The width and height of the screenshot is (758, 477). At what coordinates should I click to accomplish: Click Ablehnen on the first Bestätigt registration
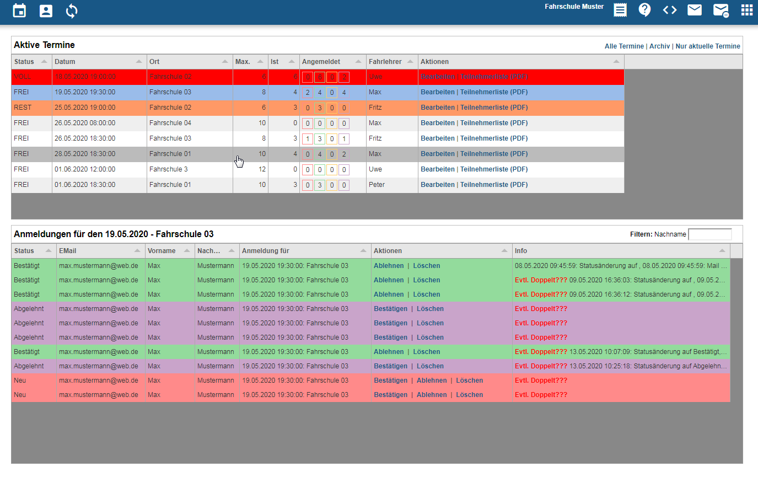coord(389,266)
